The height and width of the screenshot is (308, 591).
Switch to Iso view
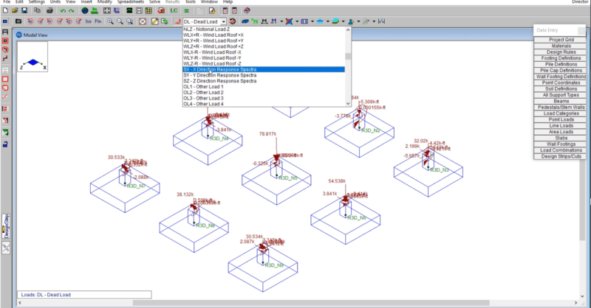click(x=89, y=22)
